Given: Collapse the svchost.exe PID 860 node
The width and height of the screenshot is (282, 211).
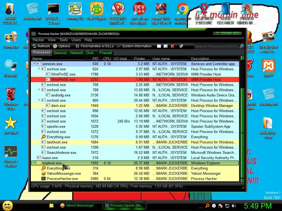Looking at the screenshot, I should point(39,100).
